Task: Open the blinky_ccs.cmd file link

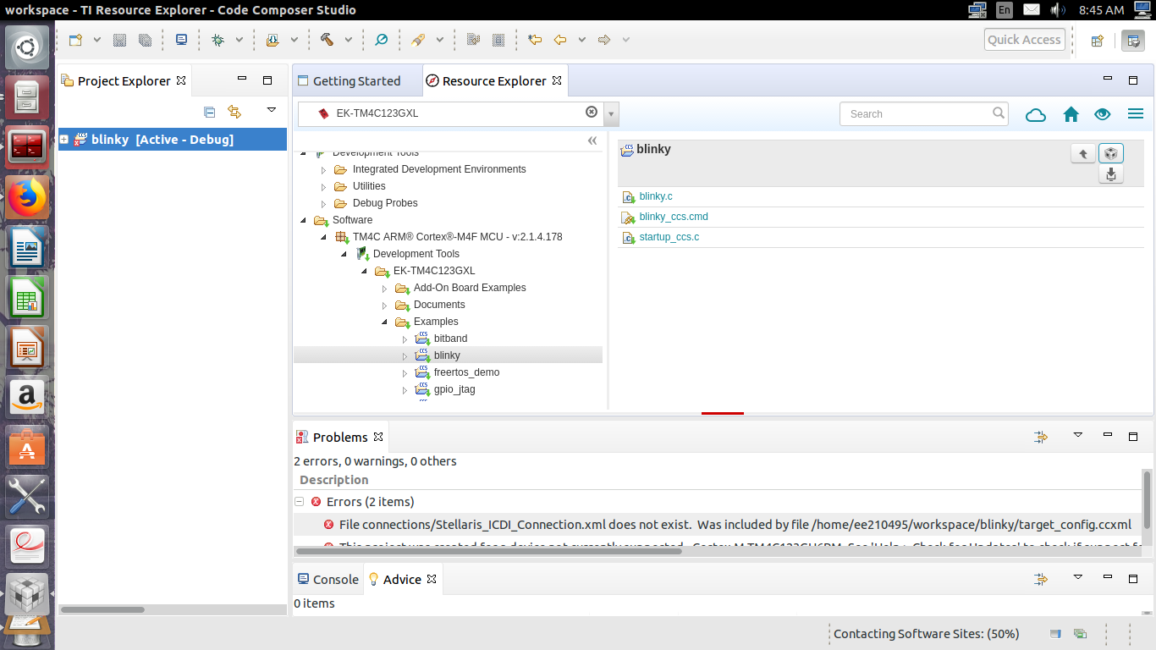Action: pyautogui.click(x=674, y=217)
